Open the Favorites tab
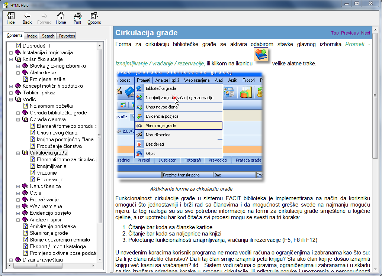This screenshot has height=276, width=382. (x=67, y=36)
